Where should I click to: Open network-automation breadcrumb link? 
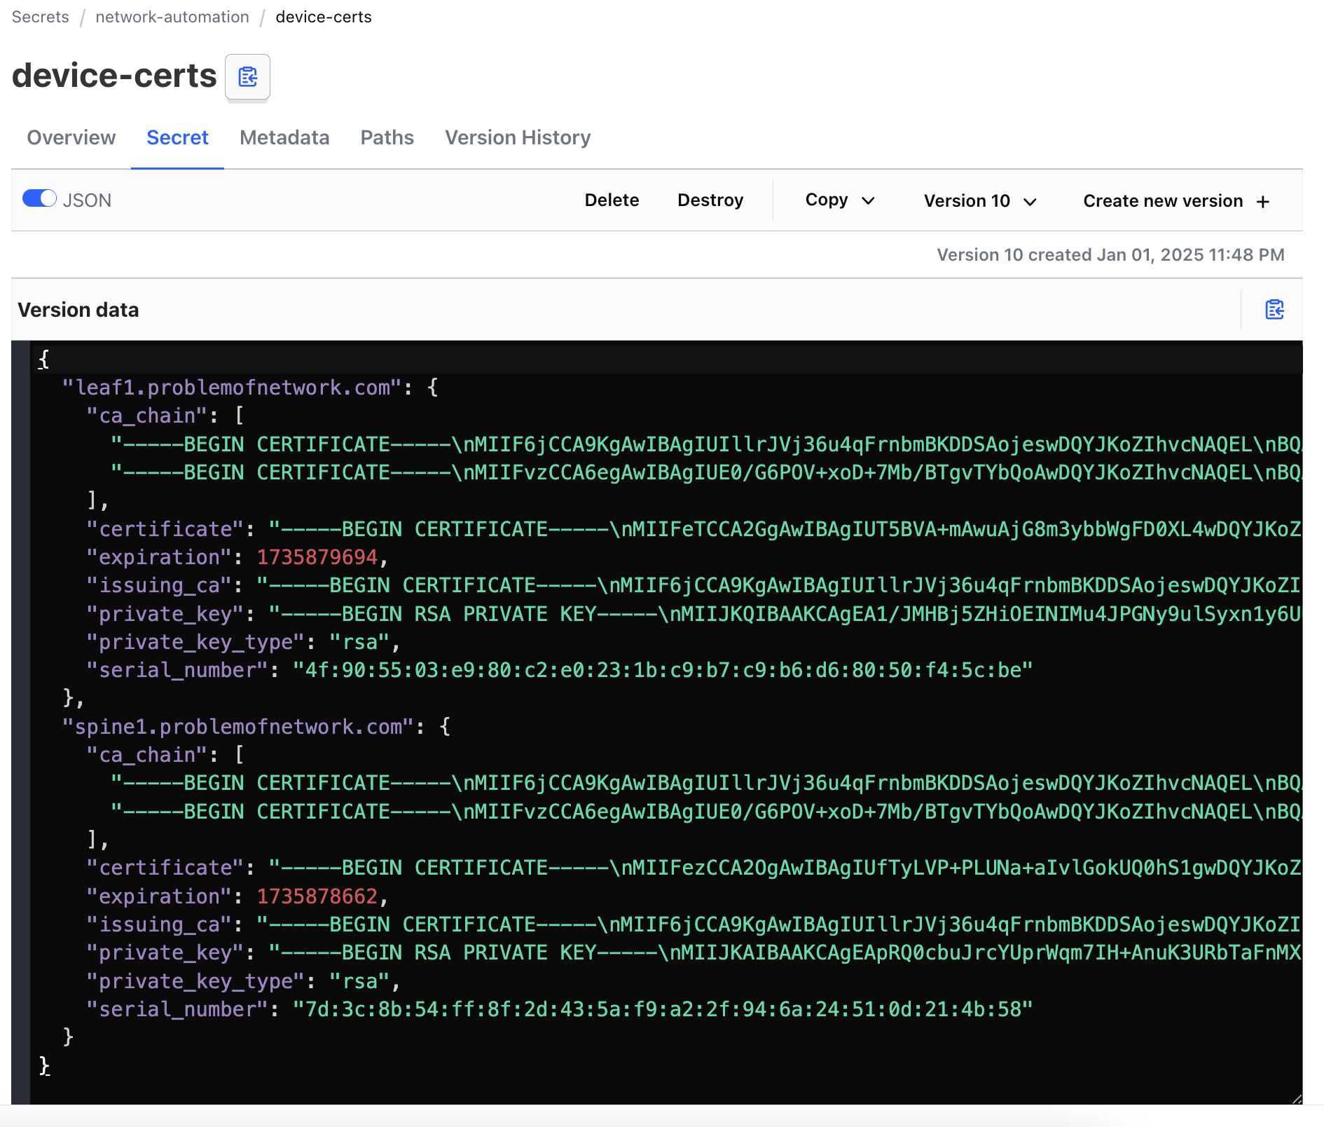point(172,17)
